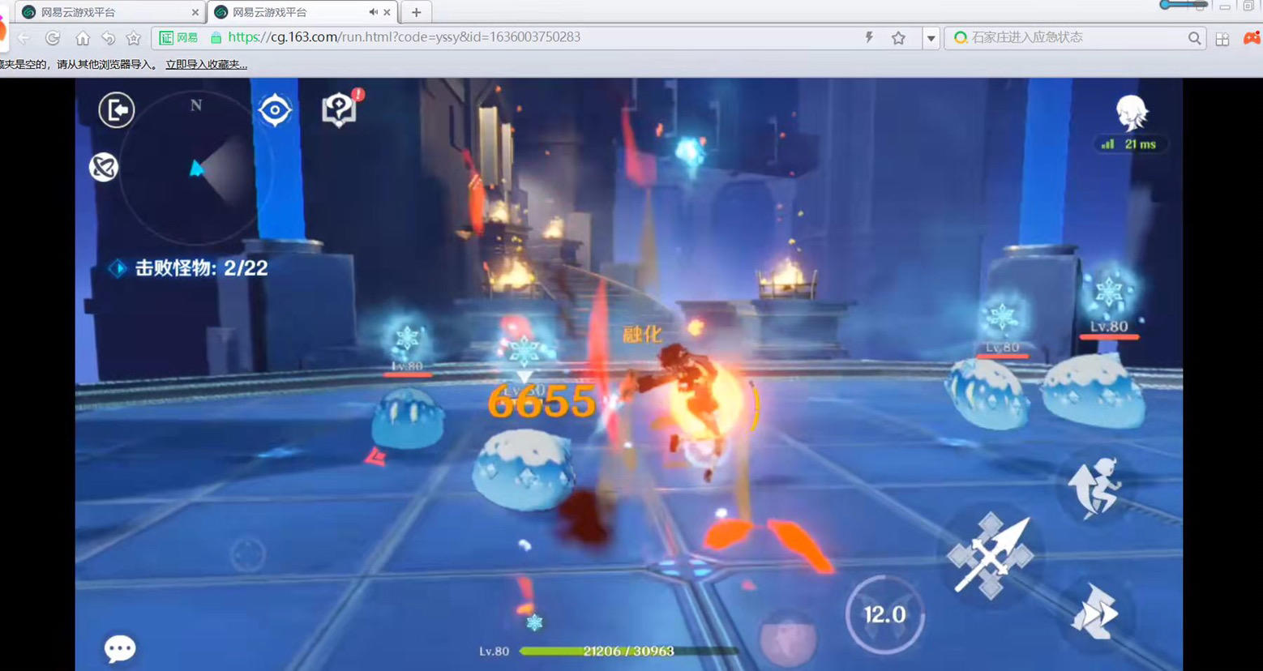The height and width of the screenshot is (671, 1263).
Task: Open the red gamepad games icon
Action: 1252,37
